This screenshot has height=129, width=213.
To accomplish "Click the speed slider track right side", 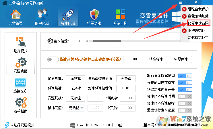I will (x=151, y=41).
